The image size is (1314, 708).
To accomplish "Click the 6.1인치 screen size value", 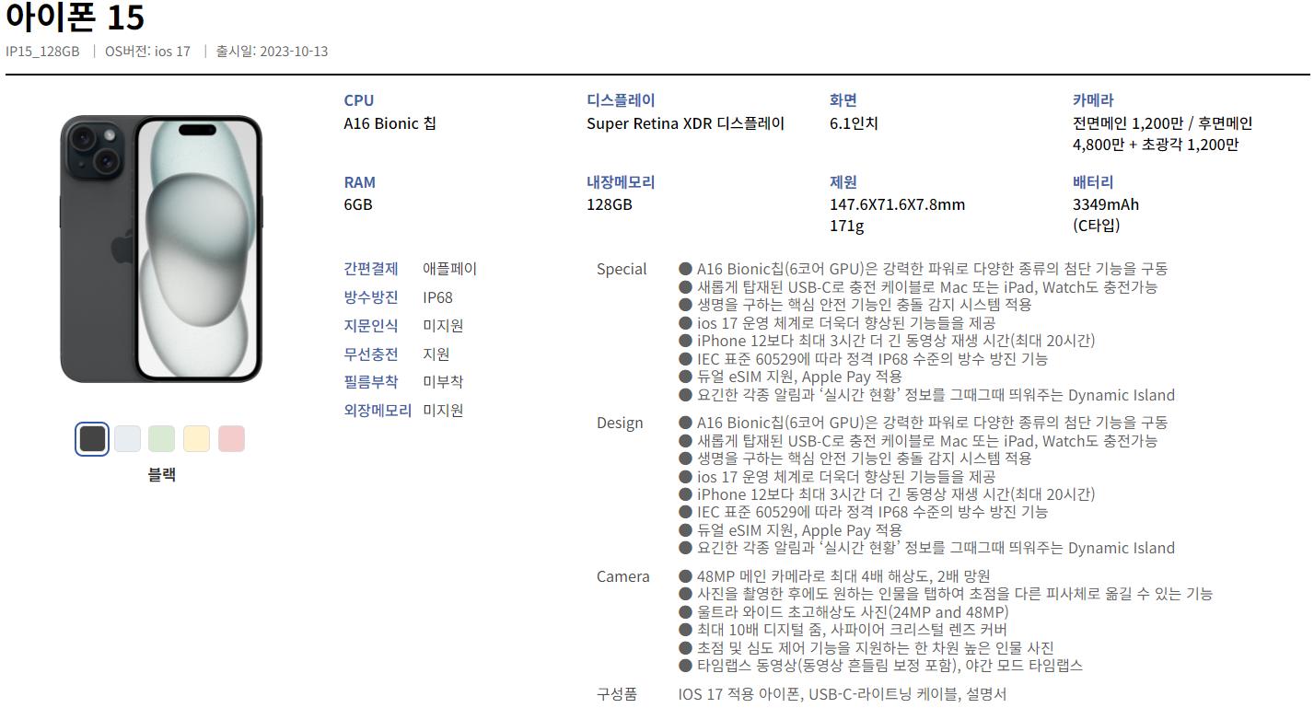I will click(854, 123).
